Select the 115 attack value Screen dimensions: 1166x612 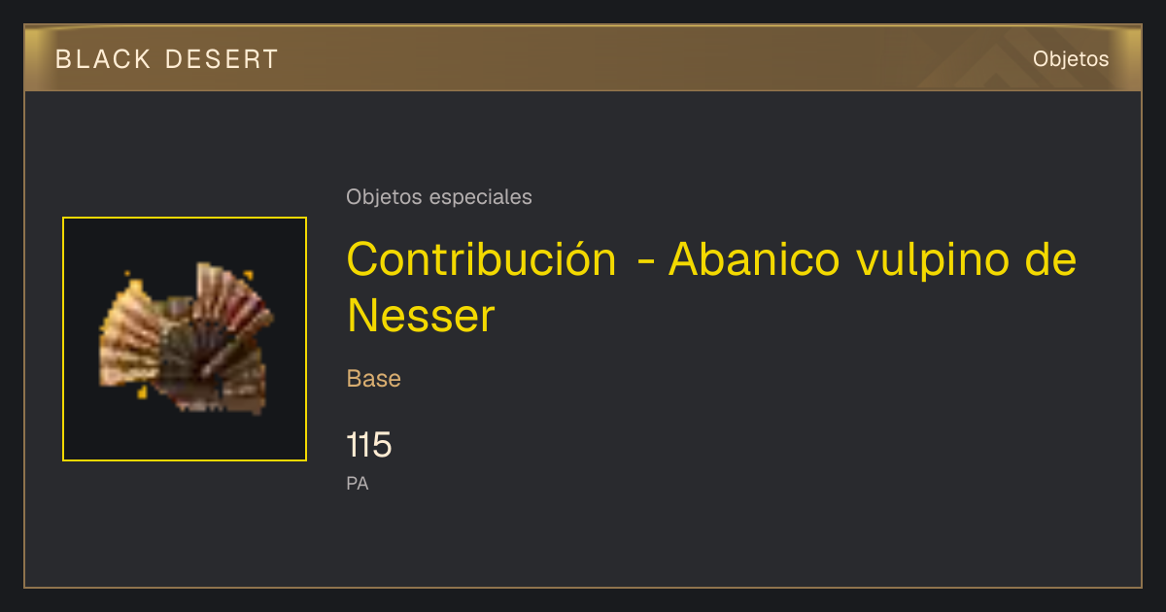pos(369,446)
